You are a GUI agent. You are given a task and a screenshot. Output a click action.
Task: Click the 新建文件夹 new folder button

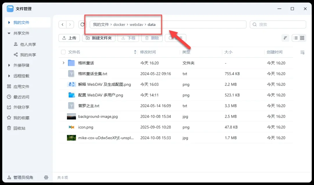pyautogui.click(x=99, y=38)
